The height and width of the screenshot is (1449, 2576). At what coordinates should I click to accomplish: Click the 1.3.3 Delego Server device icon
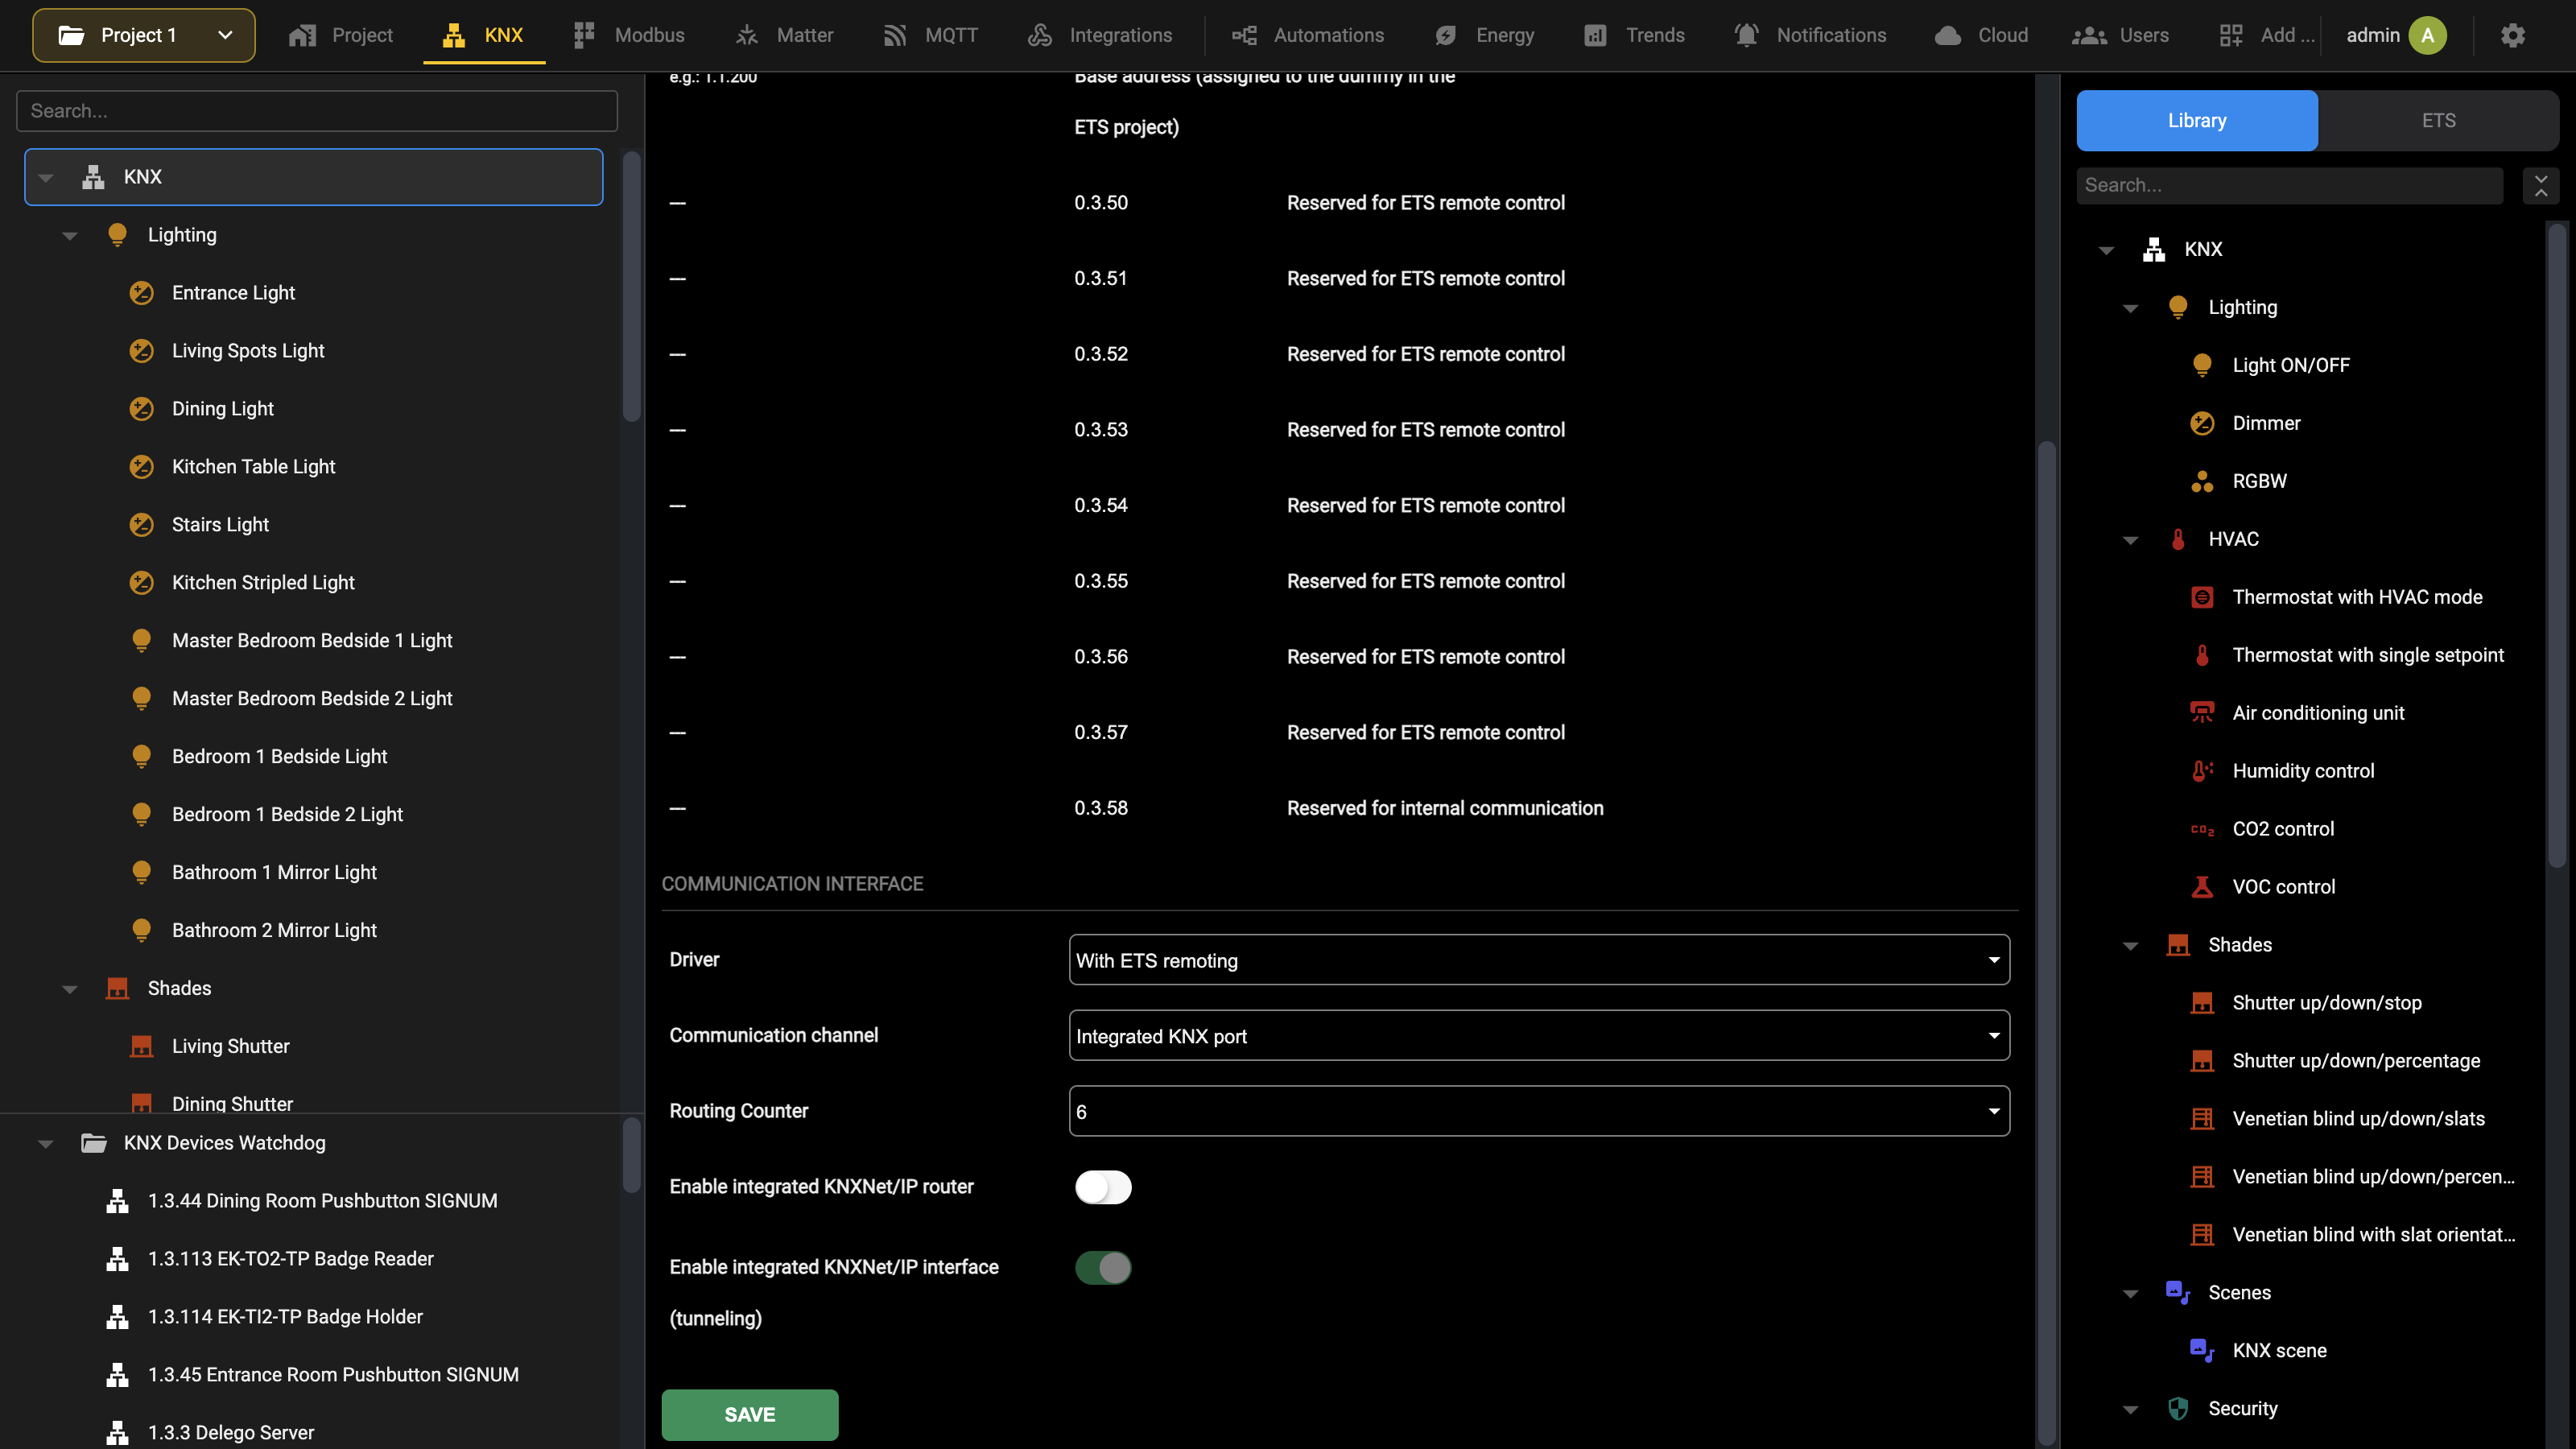pyautogui.click(x=118, y=1432)
